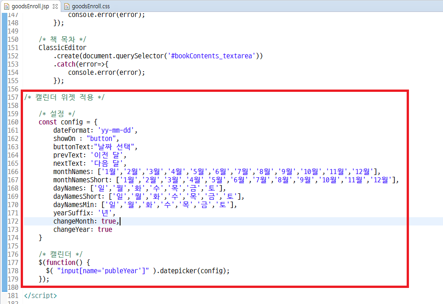Click the buttonText "날짜 선택" string
The image size is (443, 304).
click(x=114, y=147)
